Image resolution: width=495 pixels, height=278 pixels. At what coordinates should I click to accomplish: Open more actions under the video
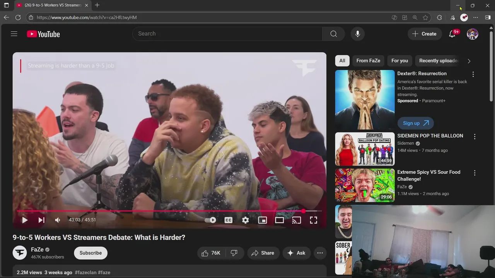tap(320, 253)
